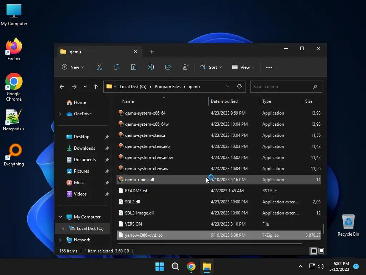The width and height of the screenshot is (366, 275).
Task: Select the README.rst file
Action: [218, 191]
